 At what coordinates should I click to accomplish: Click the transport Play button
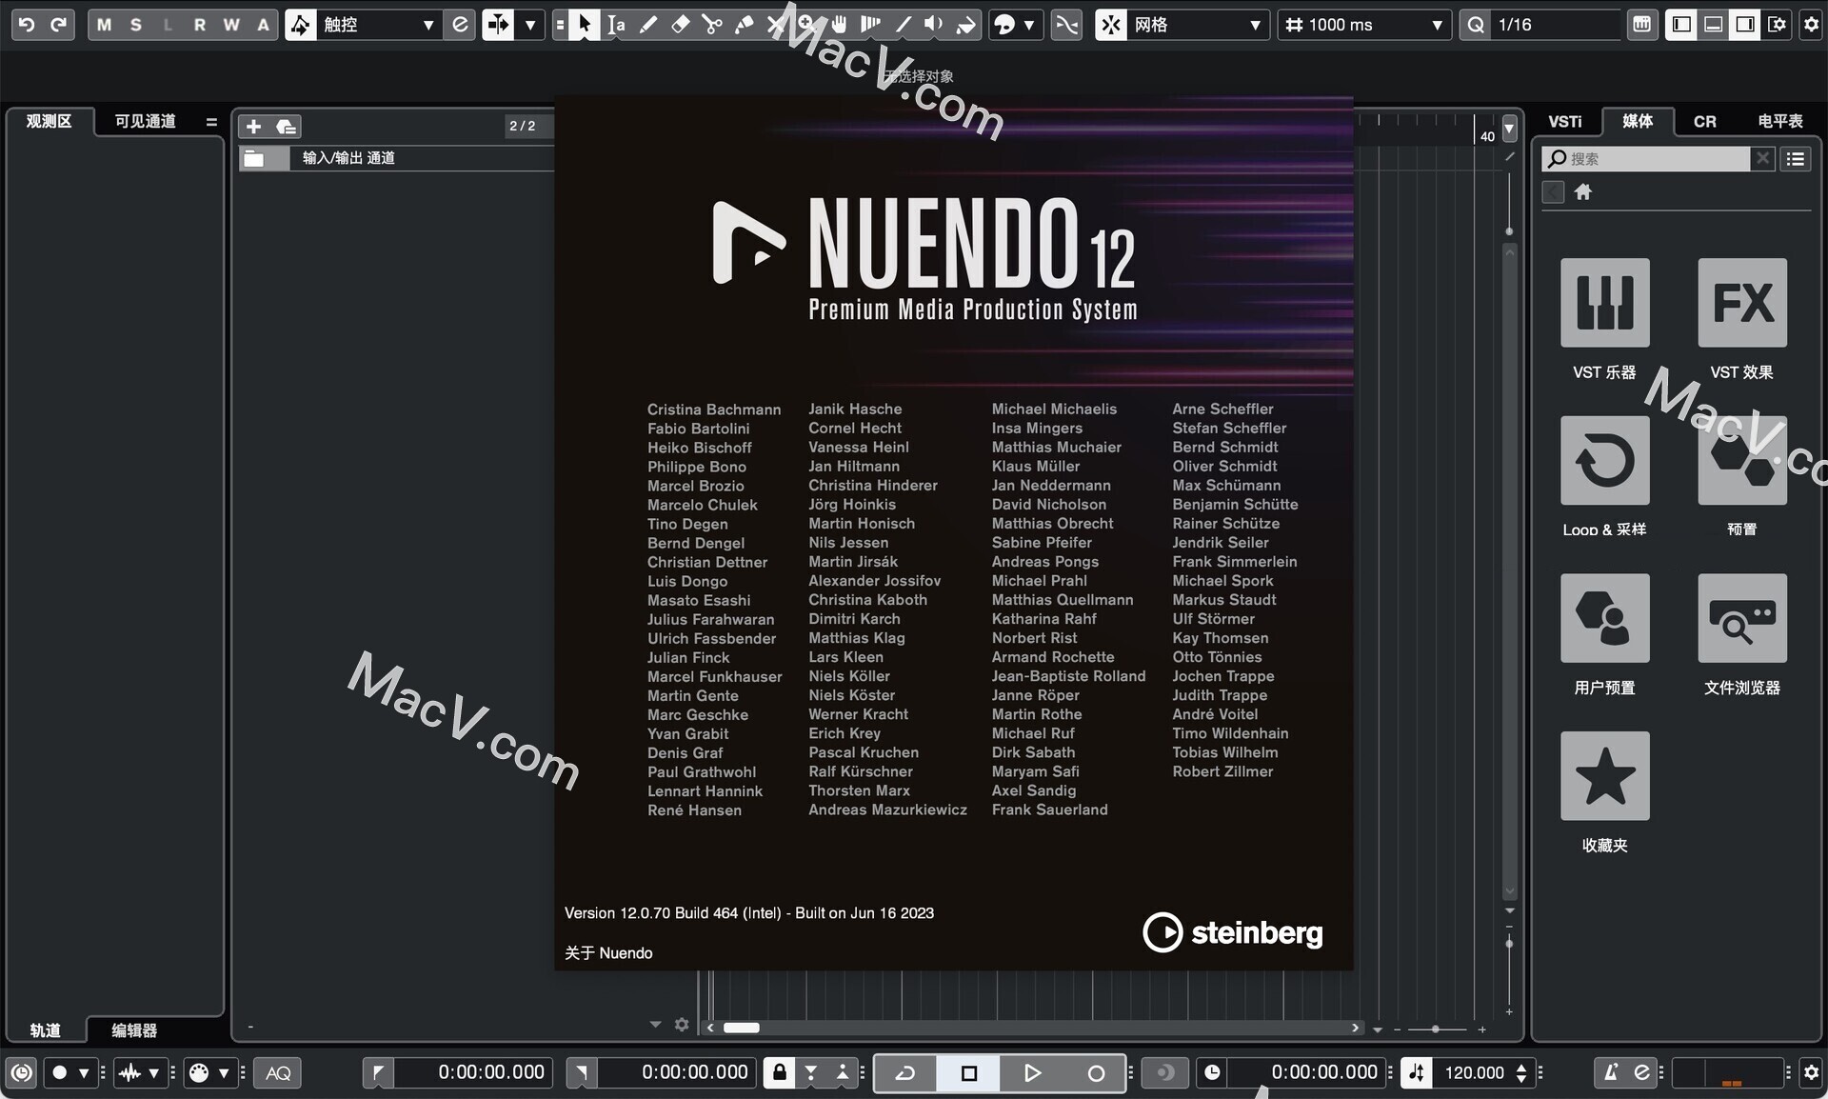1032,1073
